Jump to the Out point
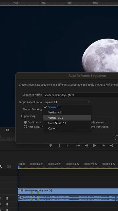118x211 pixels. (x=111, y=145)
